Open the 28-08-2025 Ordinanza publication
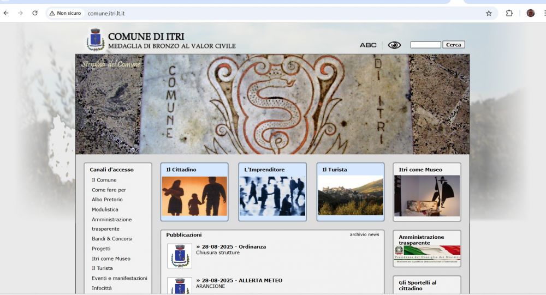 [231, 246]
